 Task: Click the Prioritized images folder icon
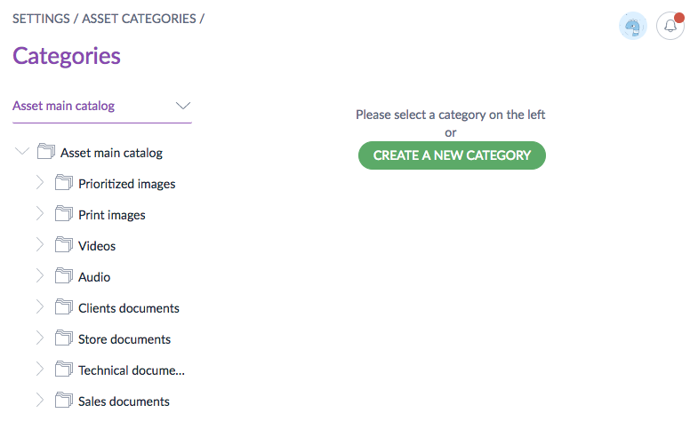tap(63, 184)
